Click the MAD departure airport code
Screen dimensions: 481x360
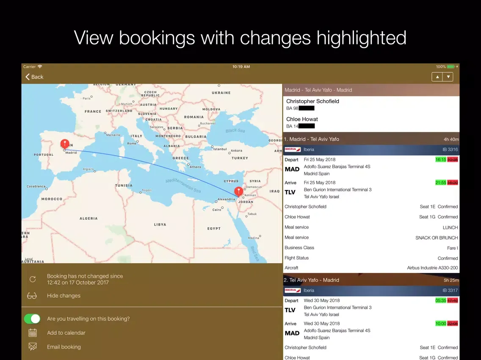click(292, 169)
